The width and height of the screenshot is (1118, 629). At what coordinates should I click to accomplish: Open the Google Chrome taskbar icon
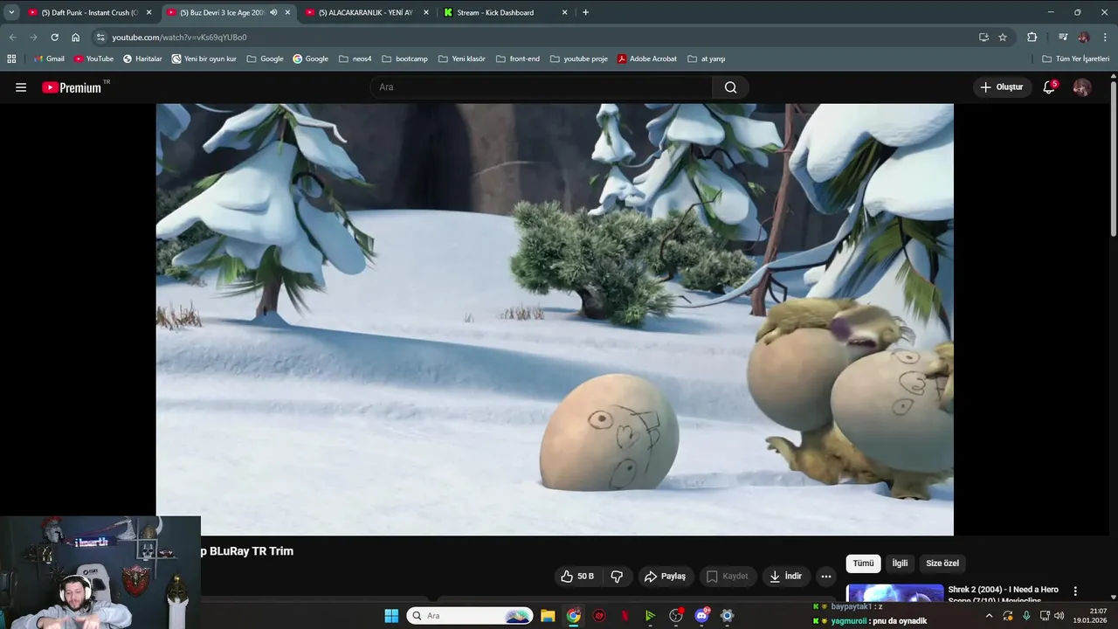573,616
